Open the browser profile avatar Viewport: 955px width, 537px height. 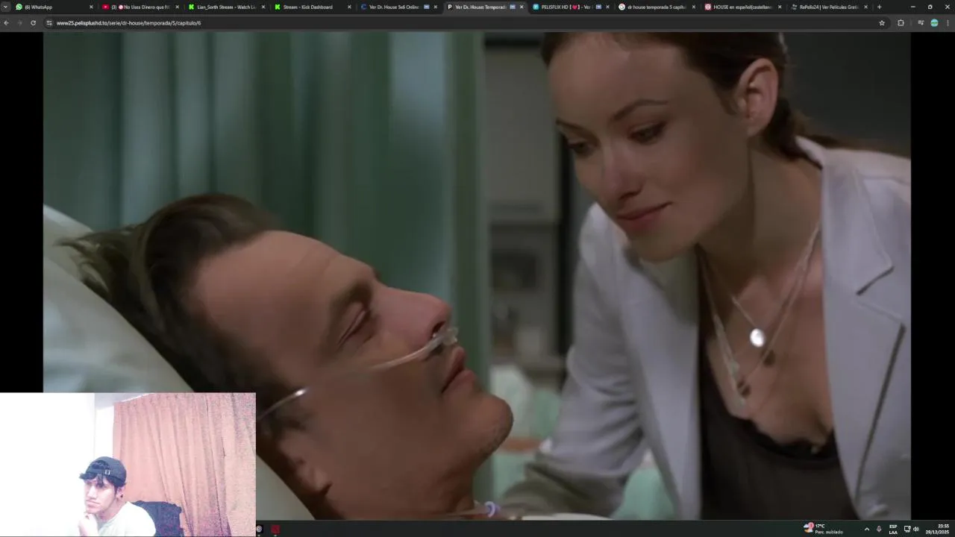pyautogui.click(x=934, y=23)
